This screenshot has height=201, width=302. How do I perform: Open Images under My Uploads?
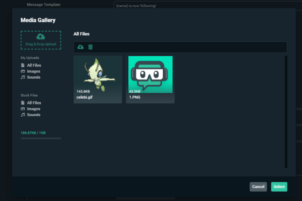33,71
